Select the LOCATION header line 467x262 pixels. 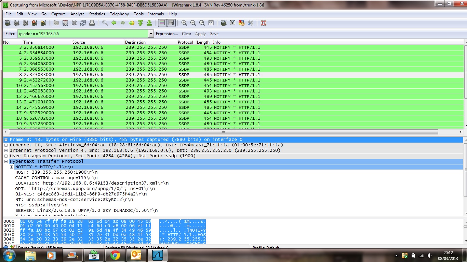pos(92,183)
